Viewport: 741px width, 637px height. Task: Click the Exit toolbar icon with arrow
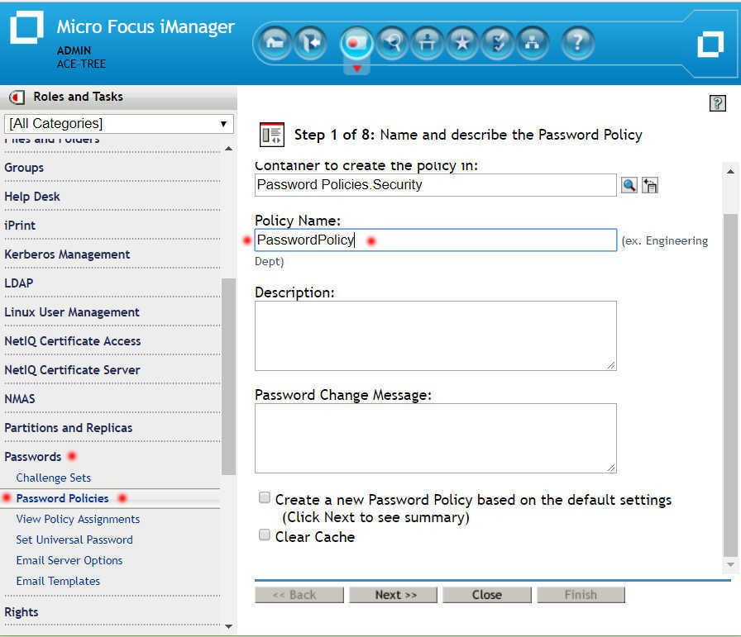point(309,44)
